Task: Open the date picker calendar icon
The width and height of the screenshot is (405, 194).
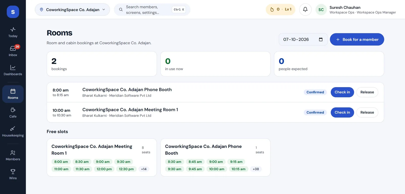Action: [x=321, y=39]
